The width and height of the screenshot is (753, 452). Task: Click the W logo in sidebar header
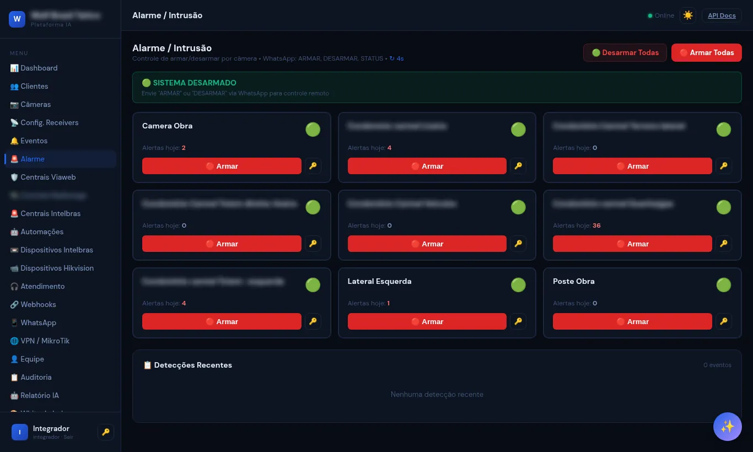(17, 19)
